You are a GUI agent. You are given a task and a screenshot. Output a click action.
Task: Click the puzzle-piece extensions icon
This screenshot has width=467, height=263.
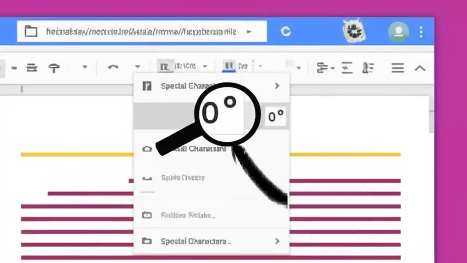[x=353, y=31]
